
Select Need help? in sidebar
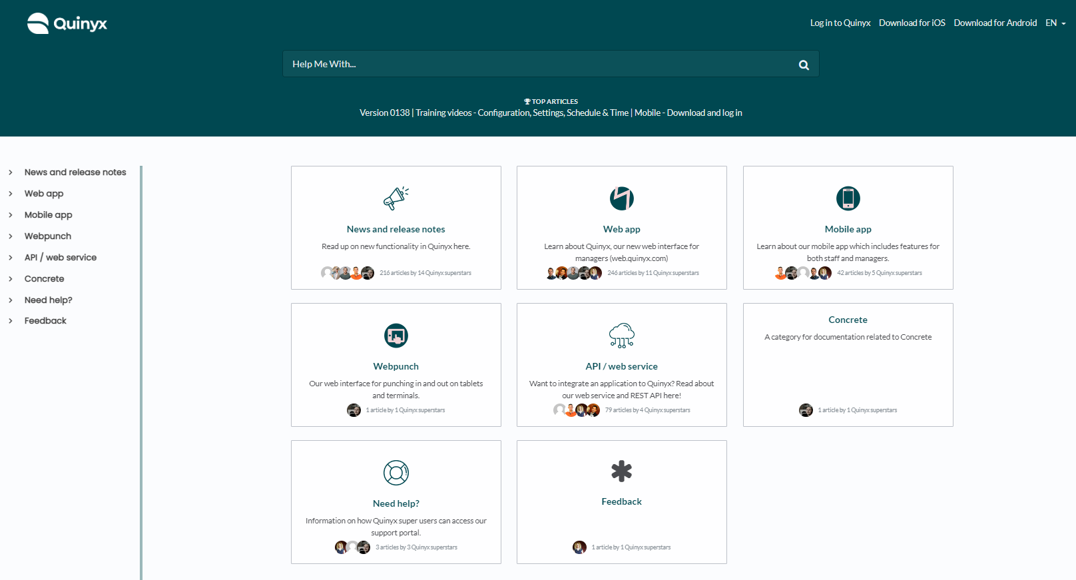click(49, 300)
